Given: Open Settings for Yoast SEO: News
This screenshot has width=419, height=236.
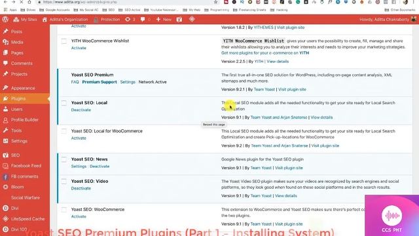Looking at the screenshot, I should 79,167.
